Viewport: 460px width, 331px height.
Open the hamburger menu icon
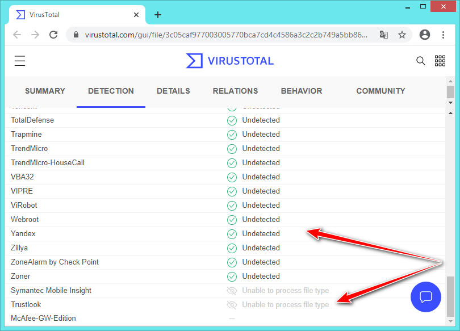point(20,61)
